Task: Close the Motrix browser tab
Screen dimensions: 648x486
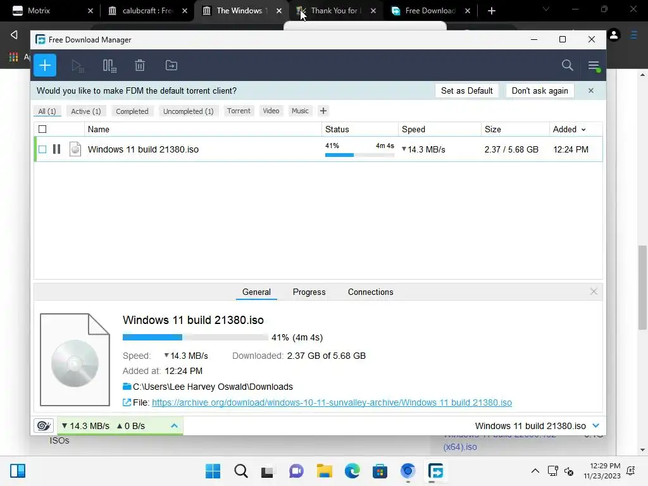Action: [90, 11]
